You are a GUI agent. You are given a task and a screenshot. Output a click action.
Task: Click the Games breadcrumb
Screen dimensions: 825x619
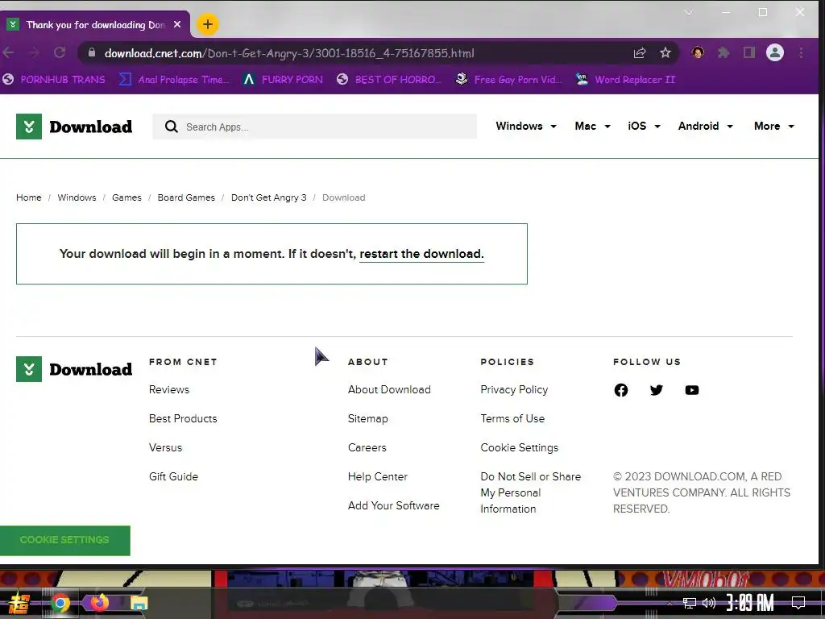pyautogui.click(x=126, y=198)
